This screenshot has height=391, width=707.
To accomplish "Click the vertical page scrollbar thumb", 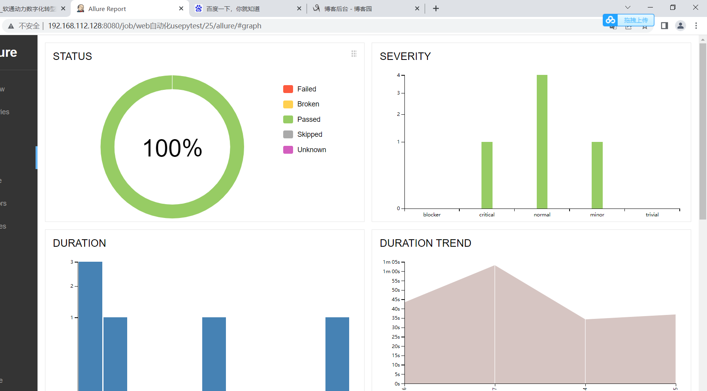I will pyautogui.click(x=703, y=131).
